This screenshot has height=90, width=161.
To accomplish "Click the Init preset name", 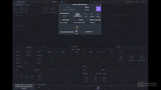I will pyautogui.click(x=65, y=2).
